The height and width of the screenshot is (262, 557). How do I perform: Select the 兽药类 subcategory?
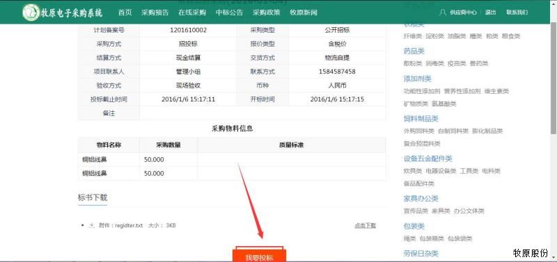click(x=479, y=63)
